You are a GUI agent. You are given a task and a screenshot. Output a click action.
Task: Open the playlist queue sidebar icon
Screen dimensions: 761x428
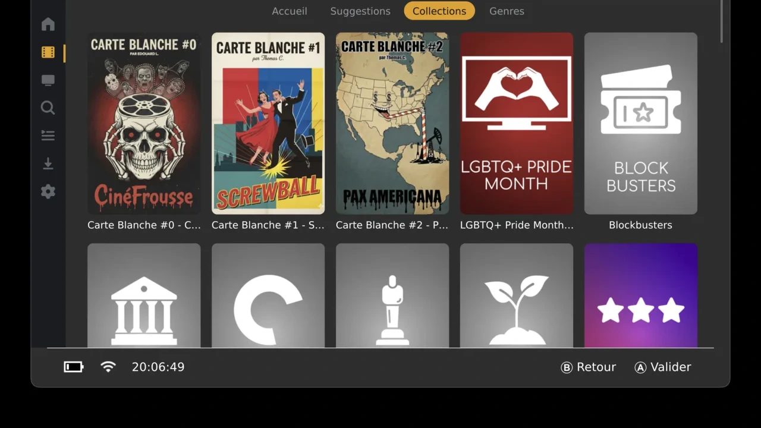pyautogui.click(x=48, y=136)
